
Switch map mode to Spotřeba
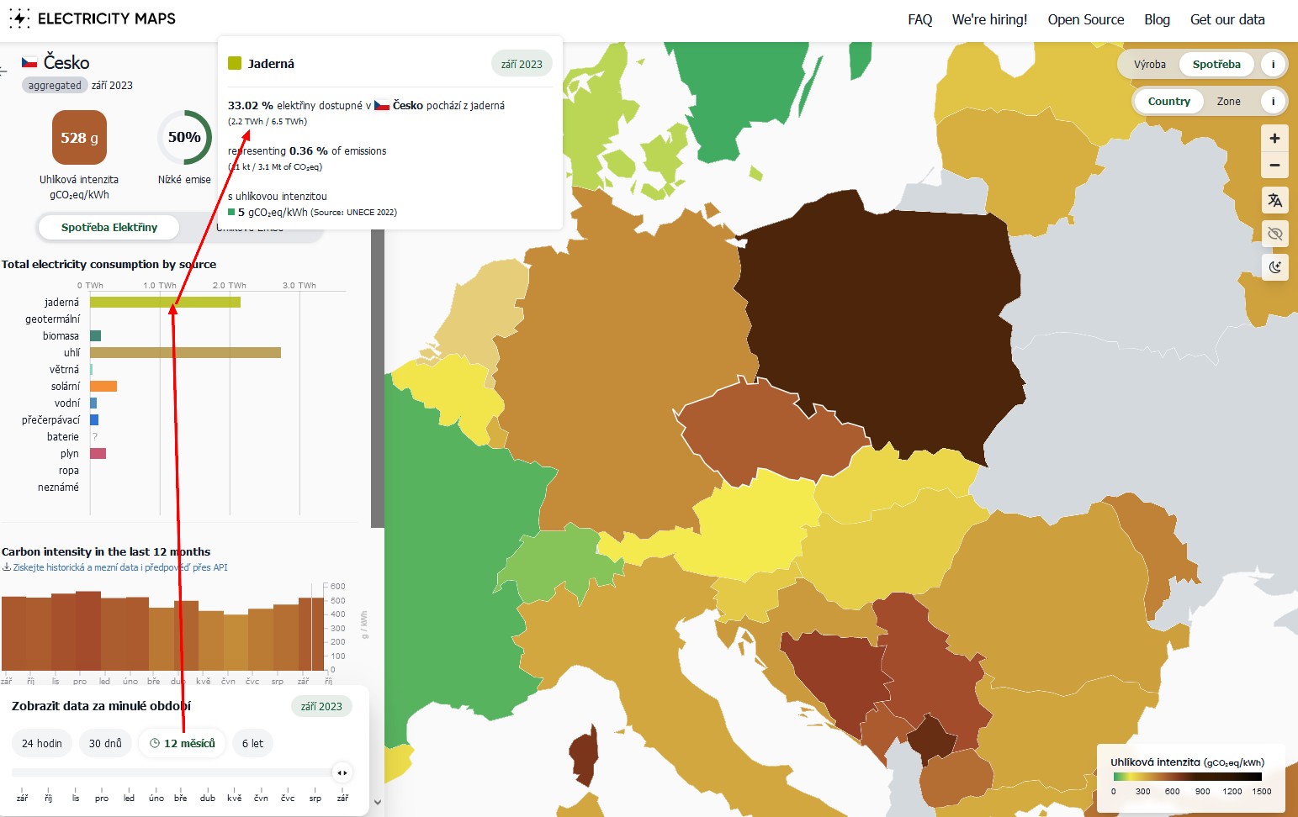[1216, 64]
